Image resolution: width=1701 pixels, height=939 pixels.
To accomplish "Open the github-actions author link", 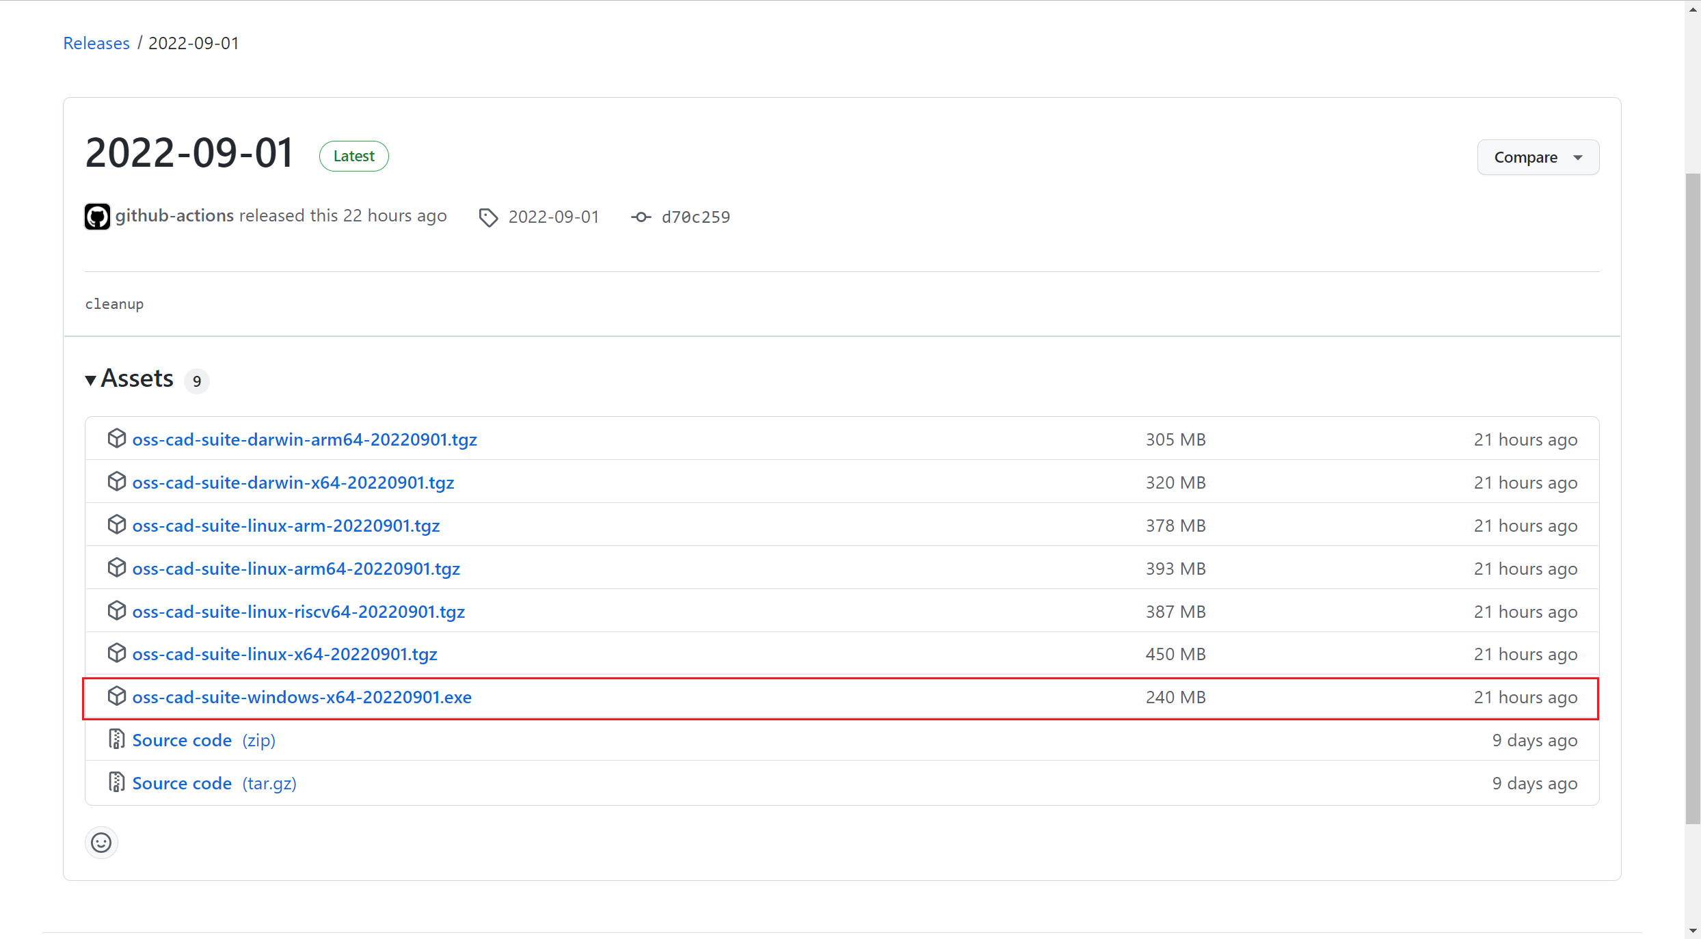I will [x=174, y=215].
